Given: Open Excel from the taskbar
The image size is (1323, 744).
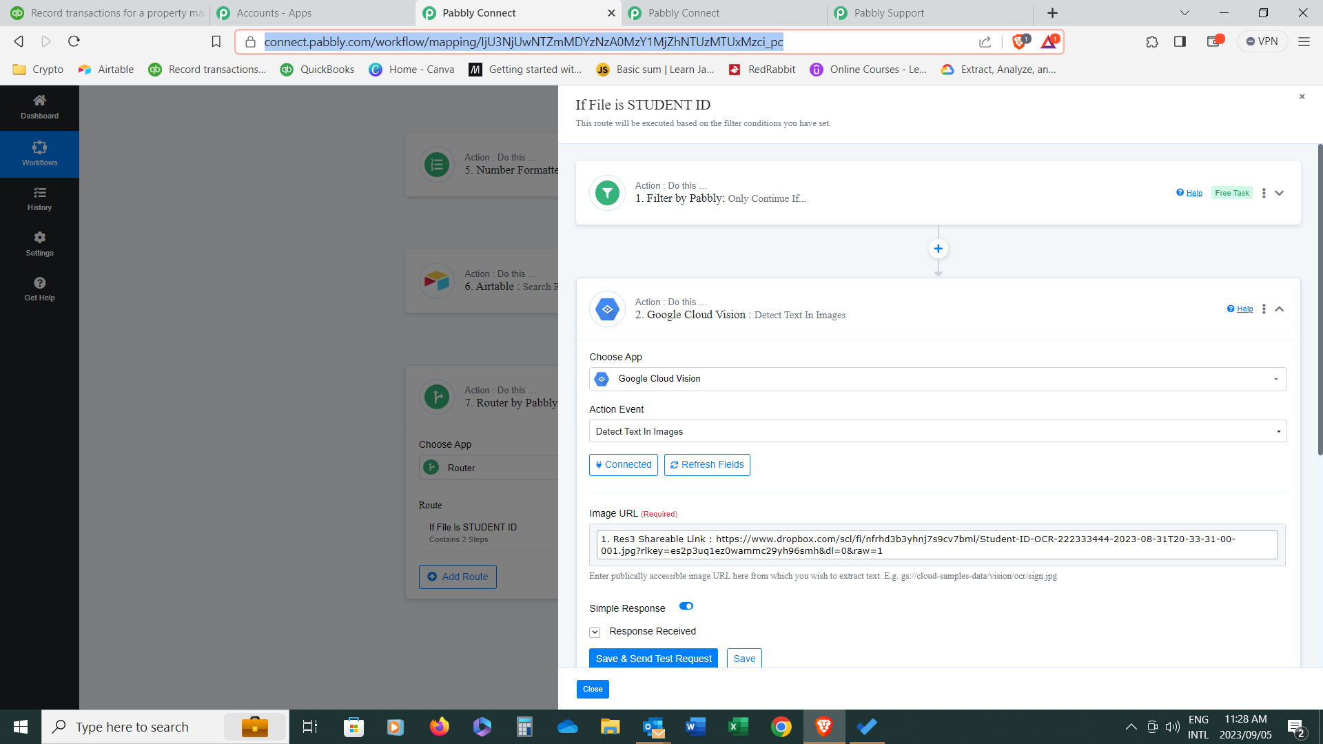Looking at the screenshot, I should (x=738, y=727).
